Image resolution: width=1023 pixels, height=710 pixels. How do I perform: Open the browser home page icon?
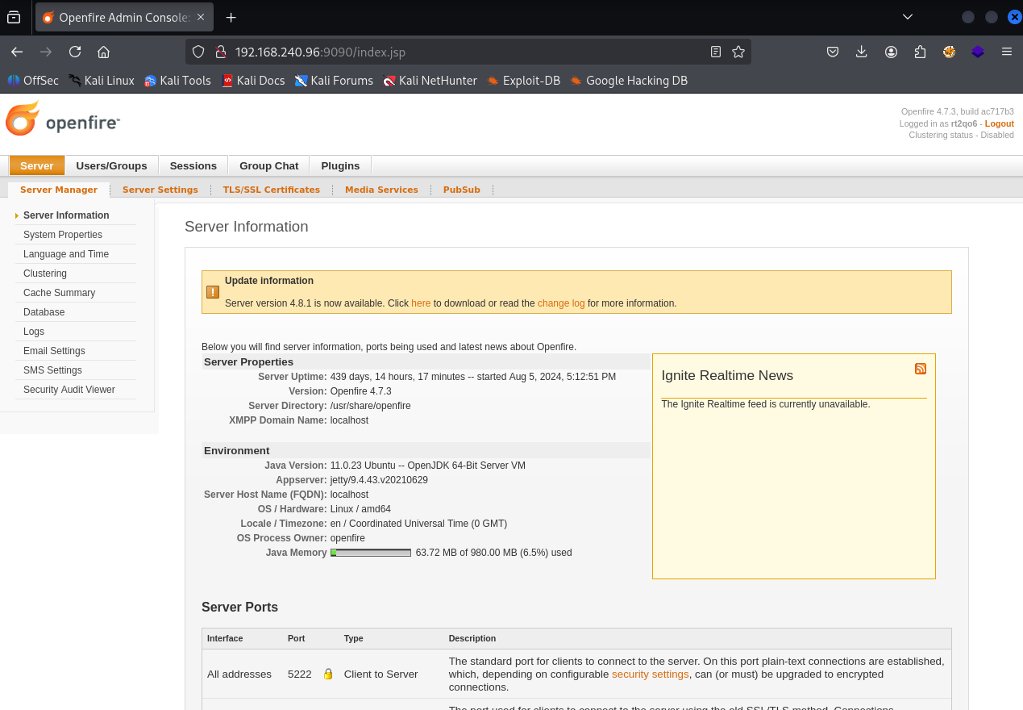103,52
